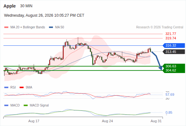
Task: Click the blue downward forecast arrow
Action: click(157, 61)
